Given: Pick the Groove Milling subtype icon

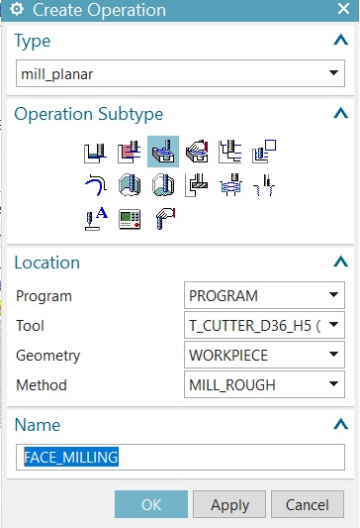Looking at the screenshot, I should tap(197, 185).
